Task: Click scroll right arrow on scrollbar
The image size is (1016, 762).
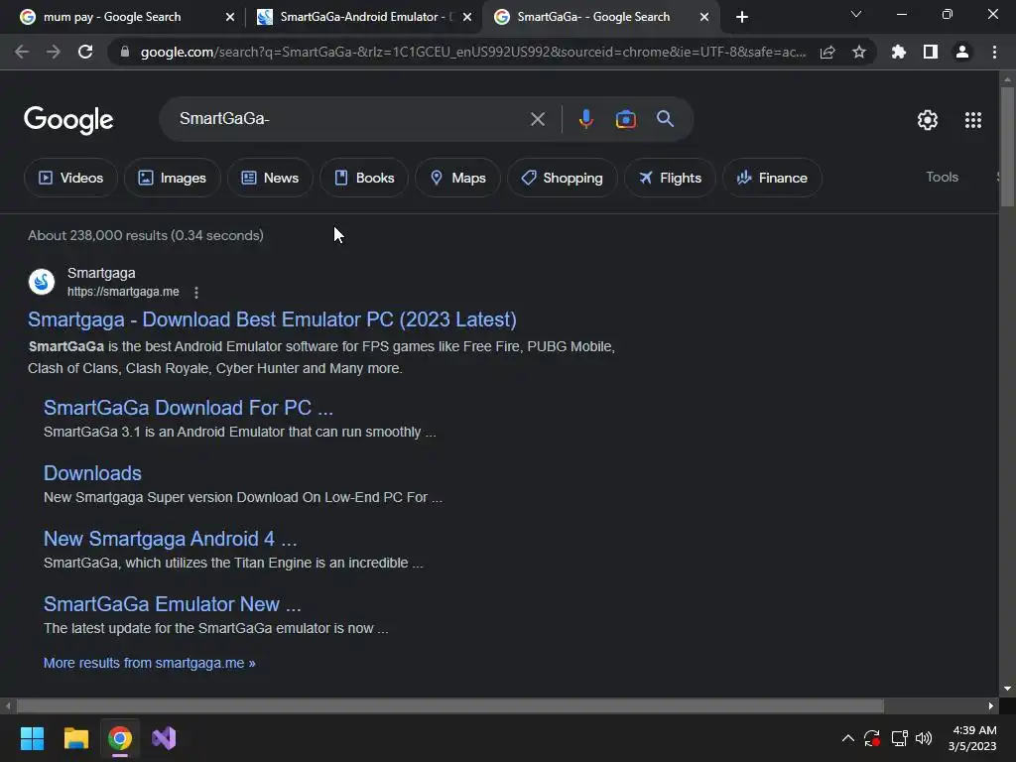Action: (991, 705)
